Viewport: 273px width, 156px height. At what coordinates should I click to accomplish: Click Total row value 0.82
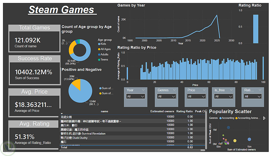pos(190,147)
